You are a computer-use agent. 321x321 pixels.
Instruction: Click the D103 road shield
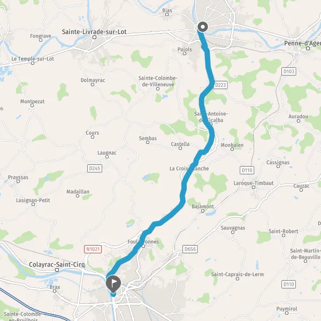coord(289,72)
